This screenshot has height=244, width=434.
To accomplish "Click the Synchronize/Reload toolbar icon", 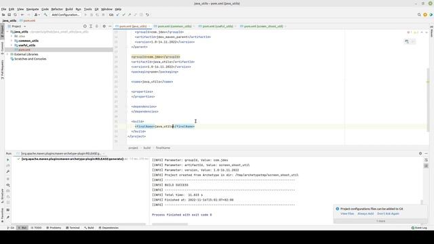I will tap(15, 15).
